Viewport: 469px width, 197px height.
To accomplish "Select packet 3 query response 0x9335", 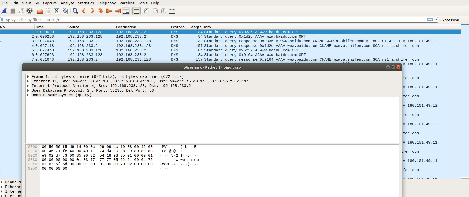I will pos(230,41).
